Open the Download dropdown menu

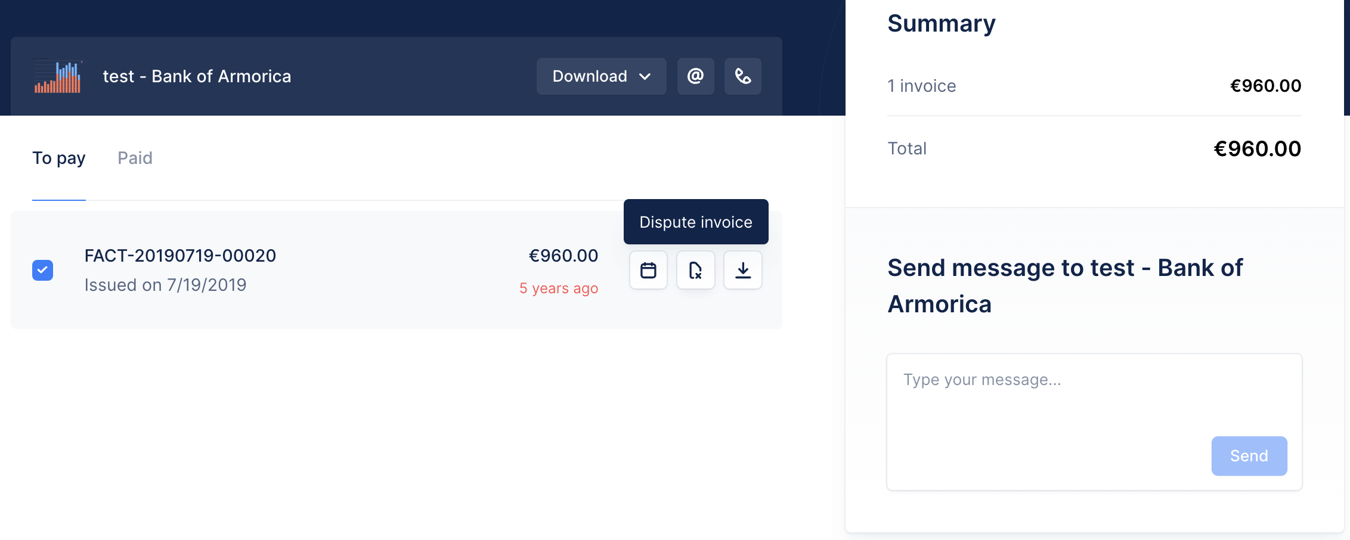pos(600,76)
